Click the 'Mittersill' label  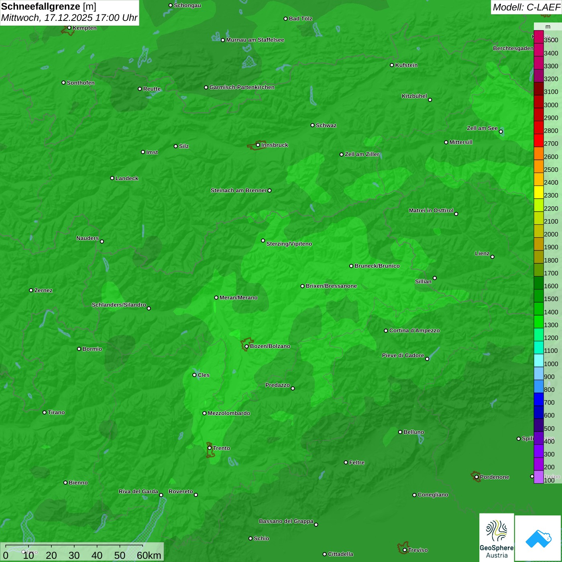(x=461, y=142)
